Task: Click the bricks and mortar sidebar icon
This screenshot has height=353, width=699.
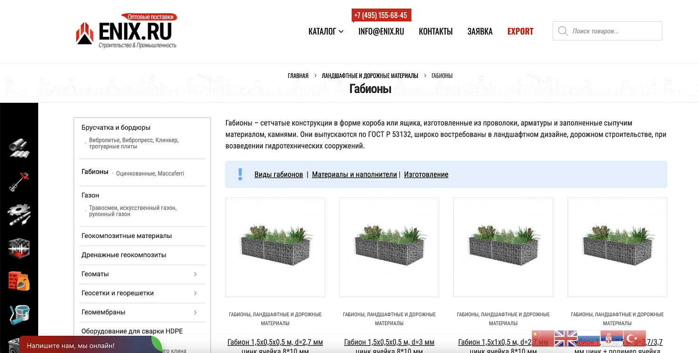Action: pos(19,281)
